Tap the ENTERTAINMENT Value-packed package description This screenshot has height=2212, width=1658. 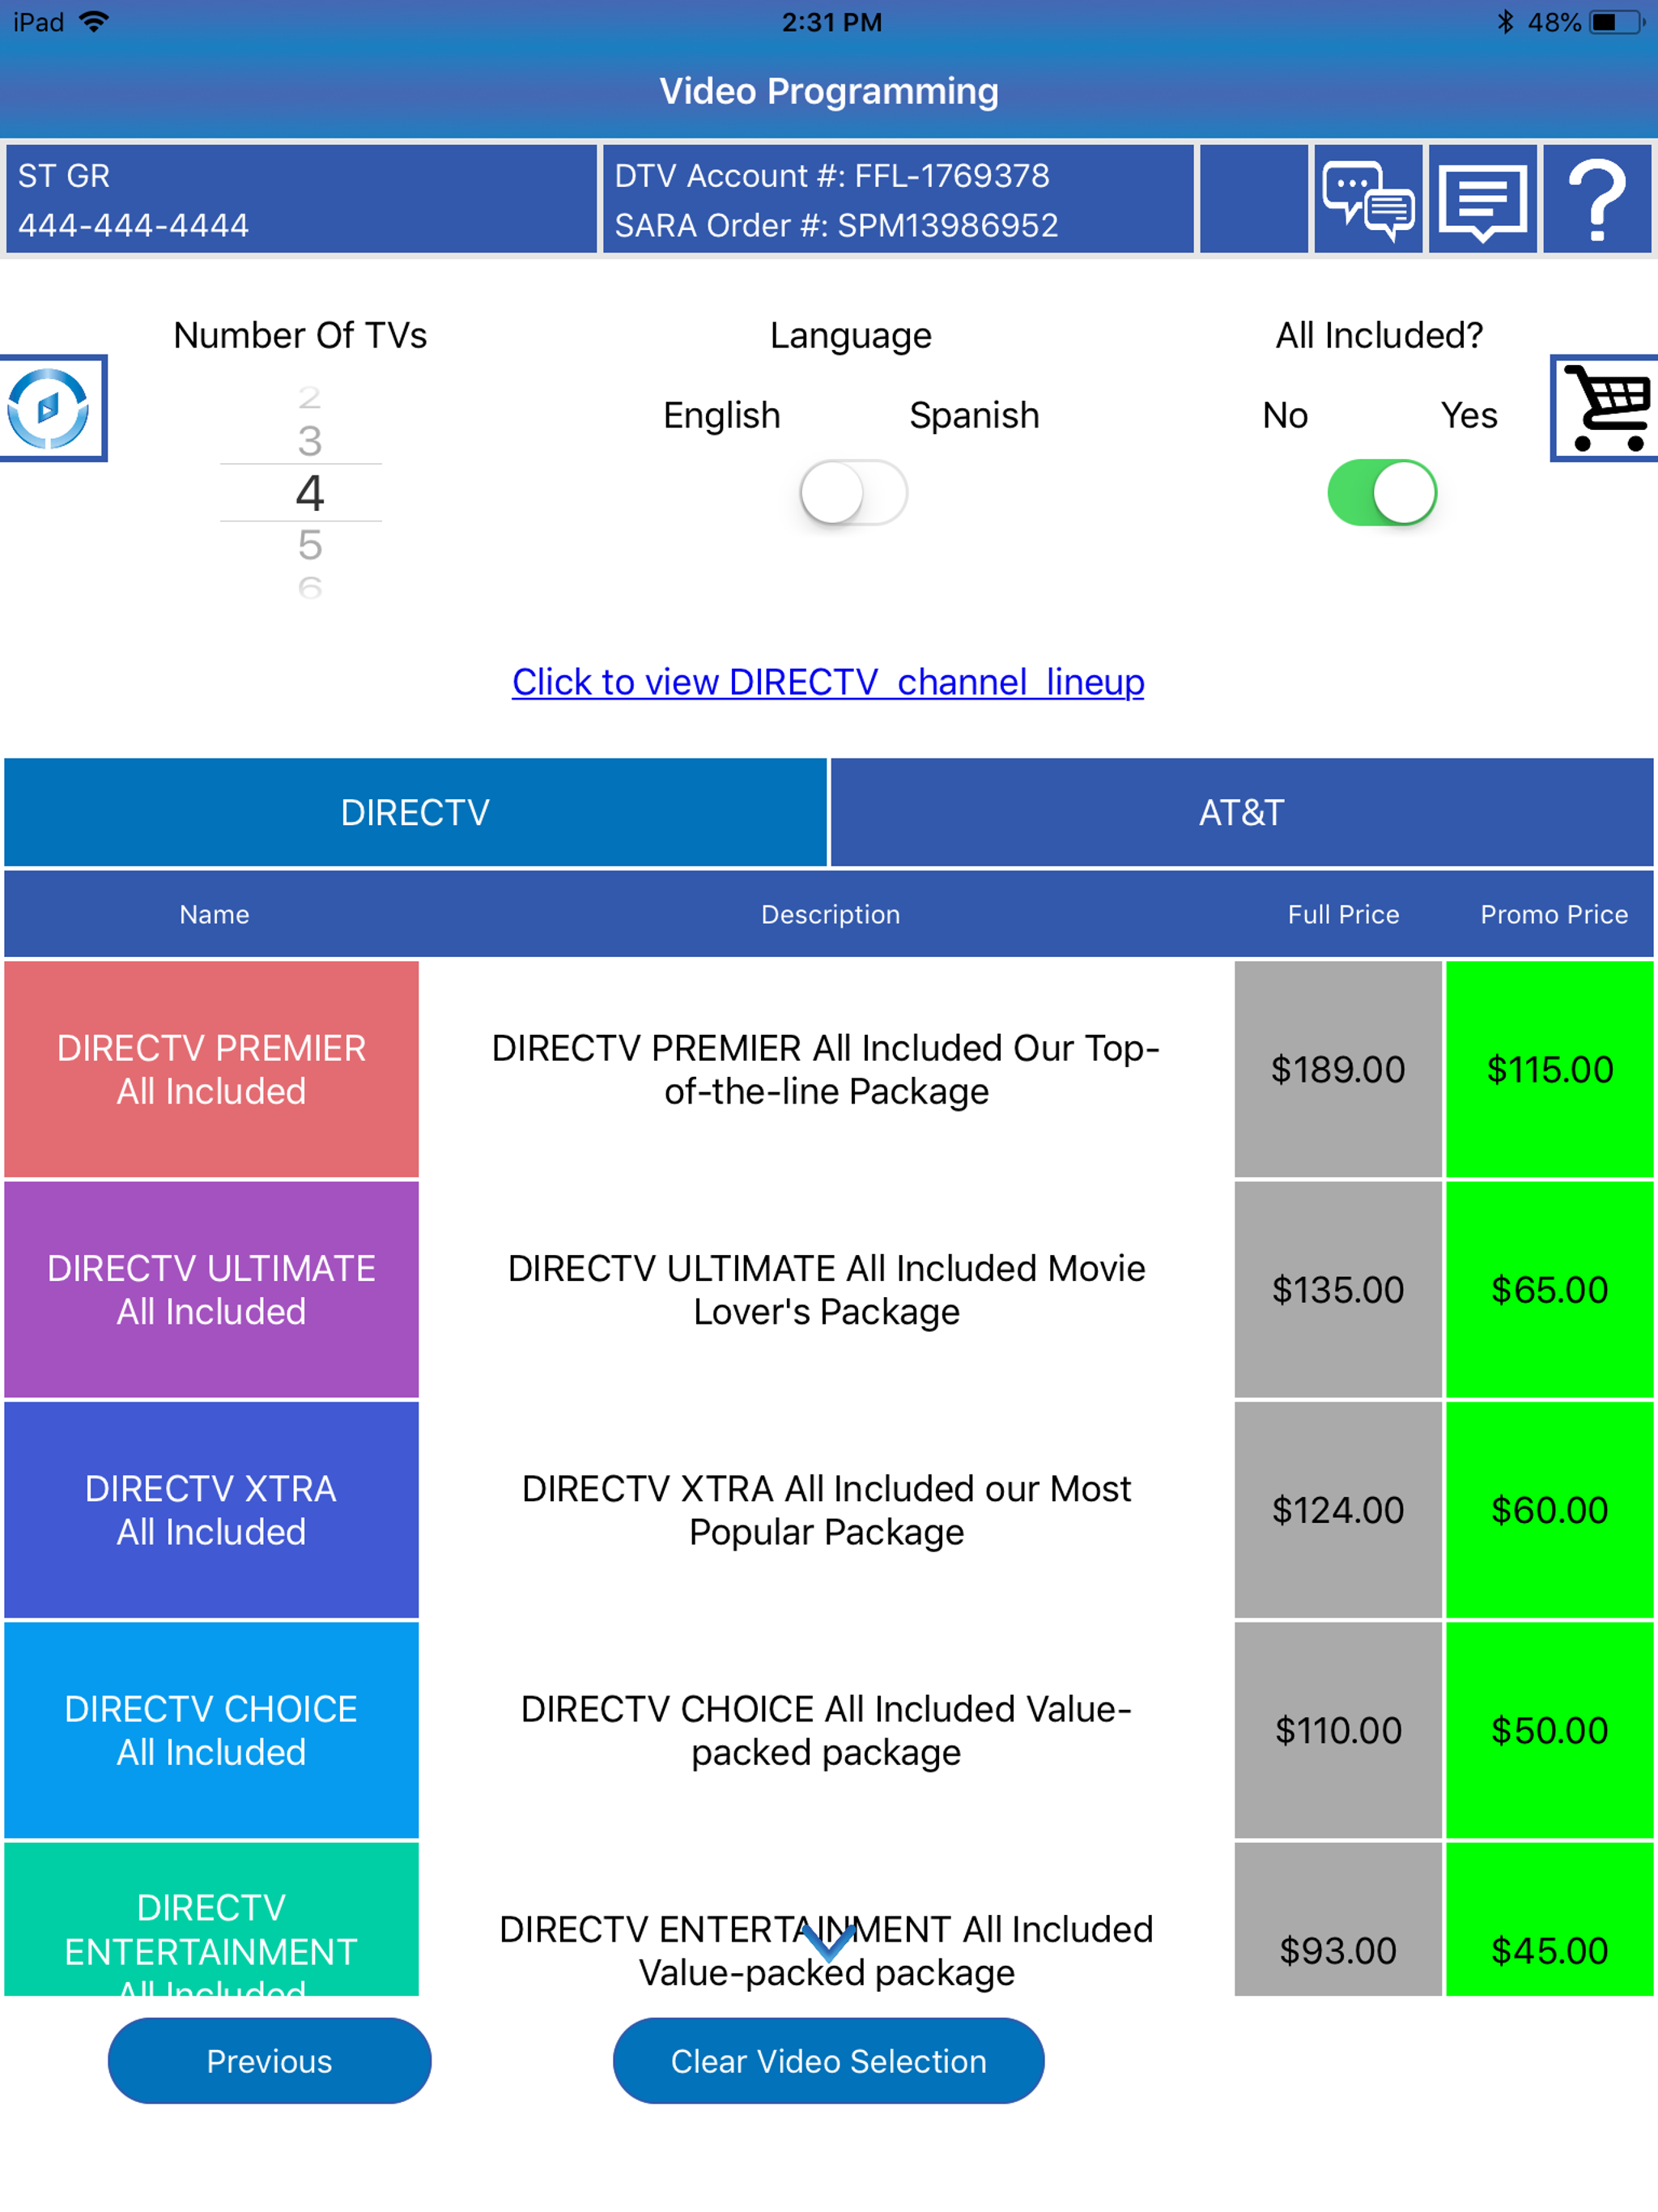click(x=826, y=1950)
